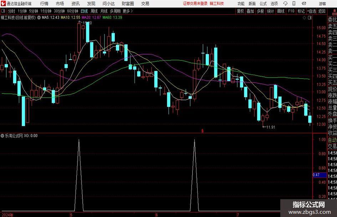Click the 复权 toolbar button

[x=240, y=11]
